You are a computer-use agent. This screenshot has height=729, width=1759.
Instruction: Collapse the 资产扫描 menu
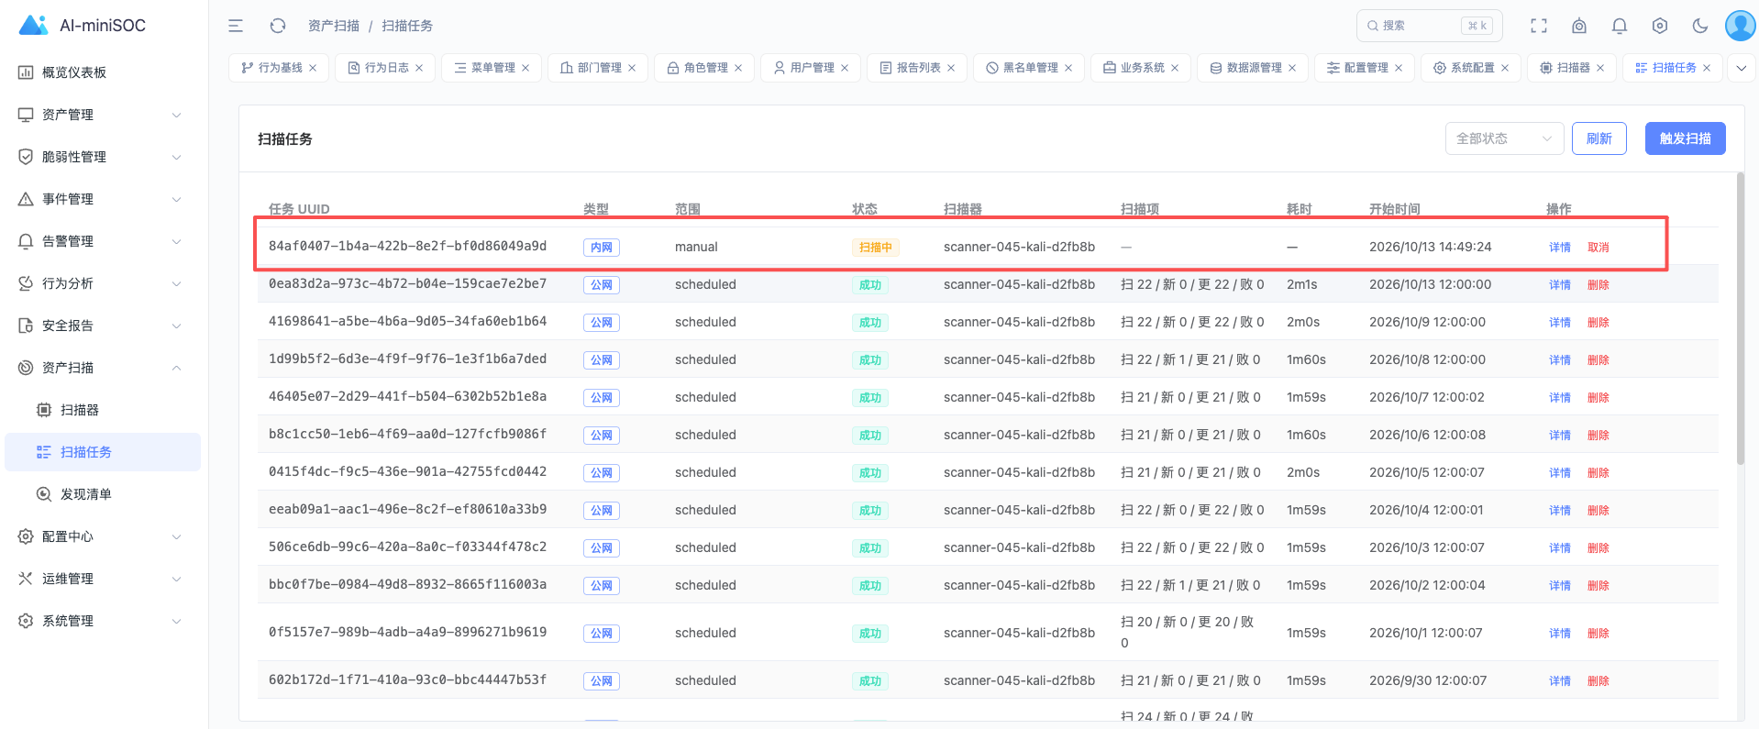click(103, 368)
